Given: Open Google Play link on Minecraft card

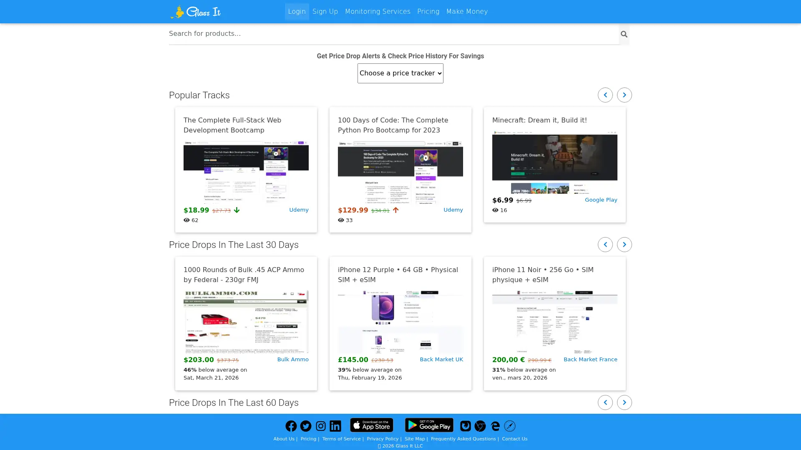Looking at the screenshot, I should pyautogui.click(x=601, y=200).
